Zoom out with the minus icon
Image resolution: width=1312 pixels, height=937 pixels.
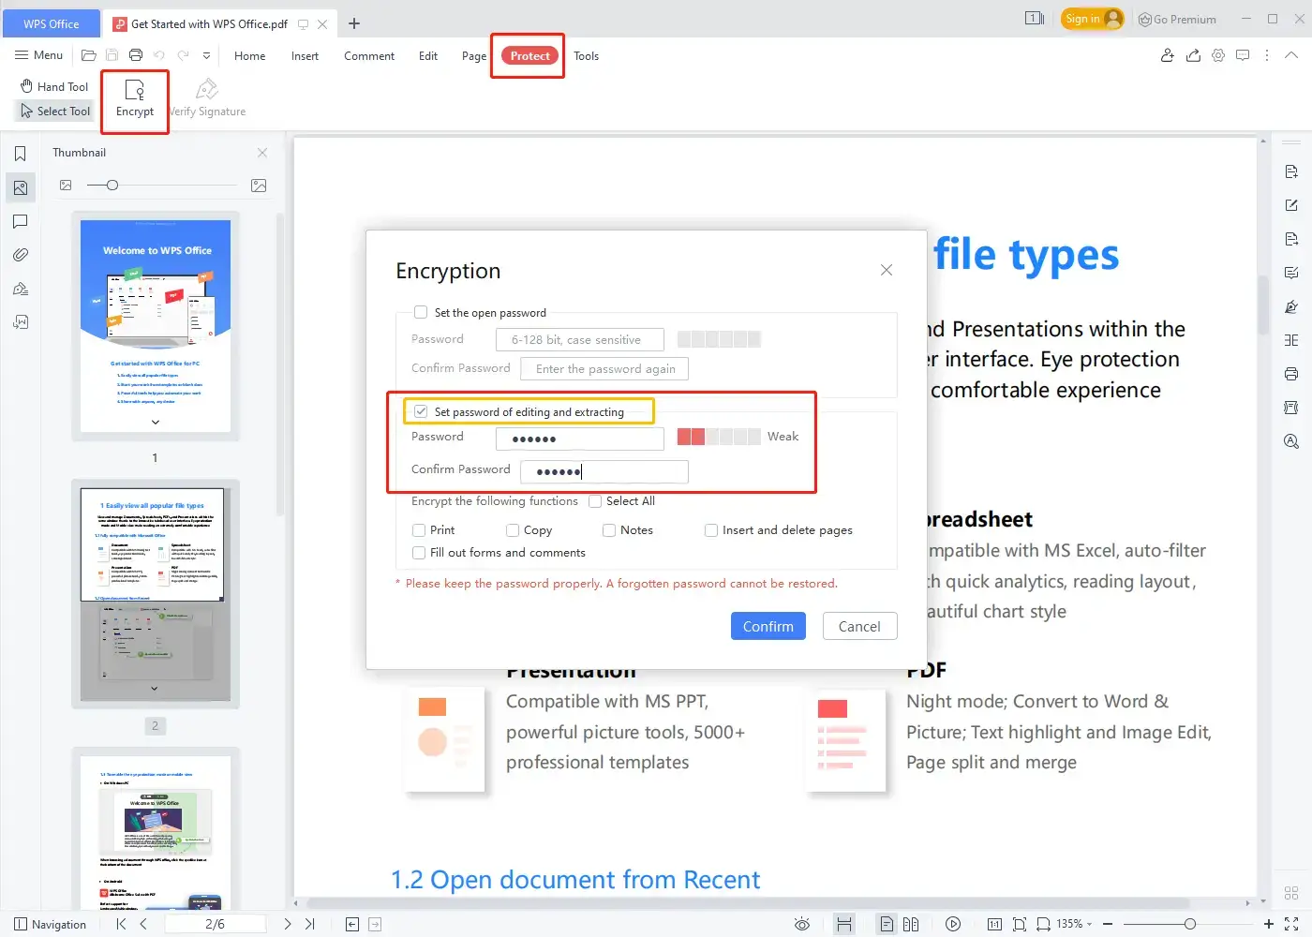(1108, 924)
